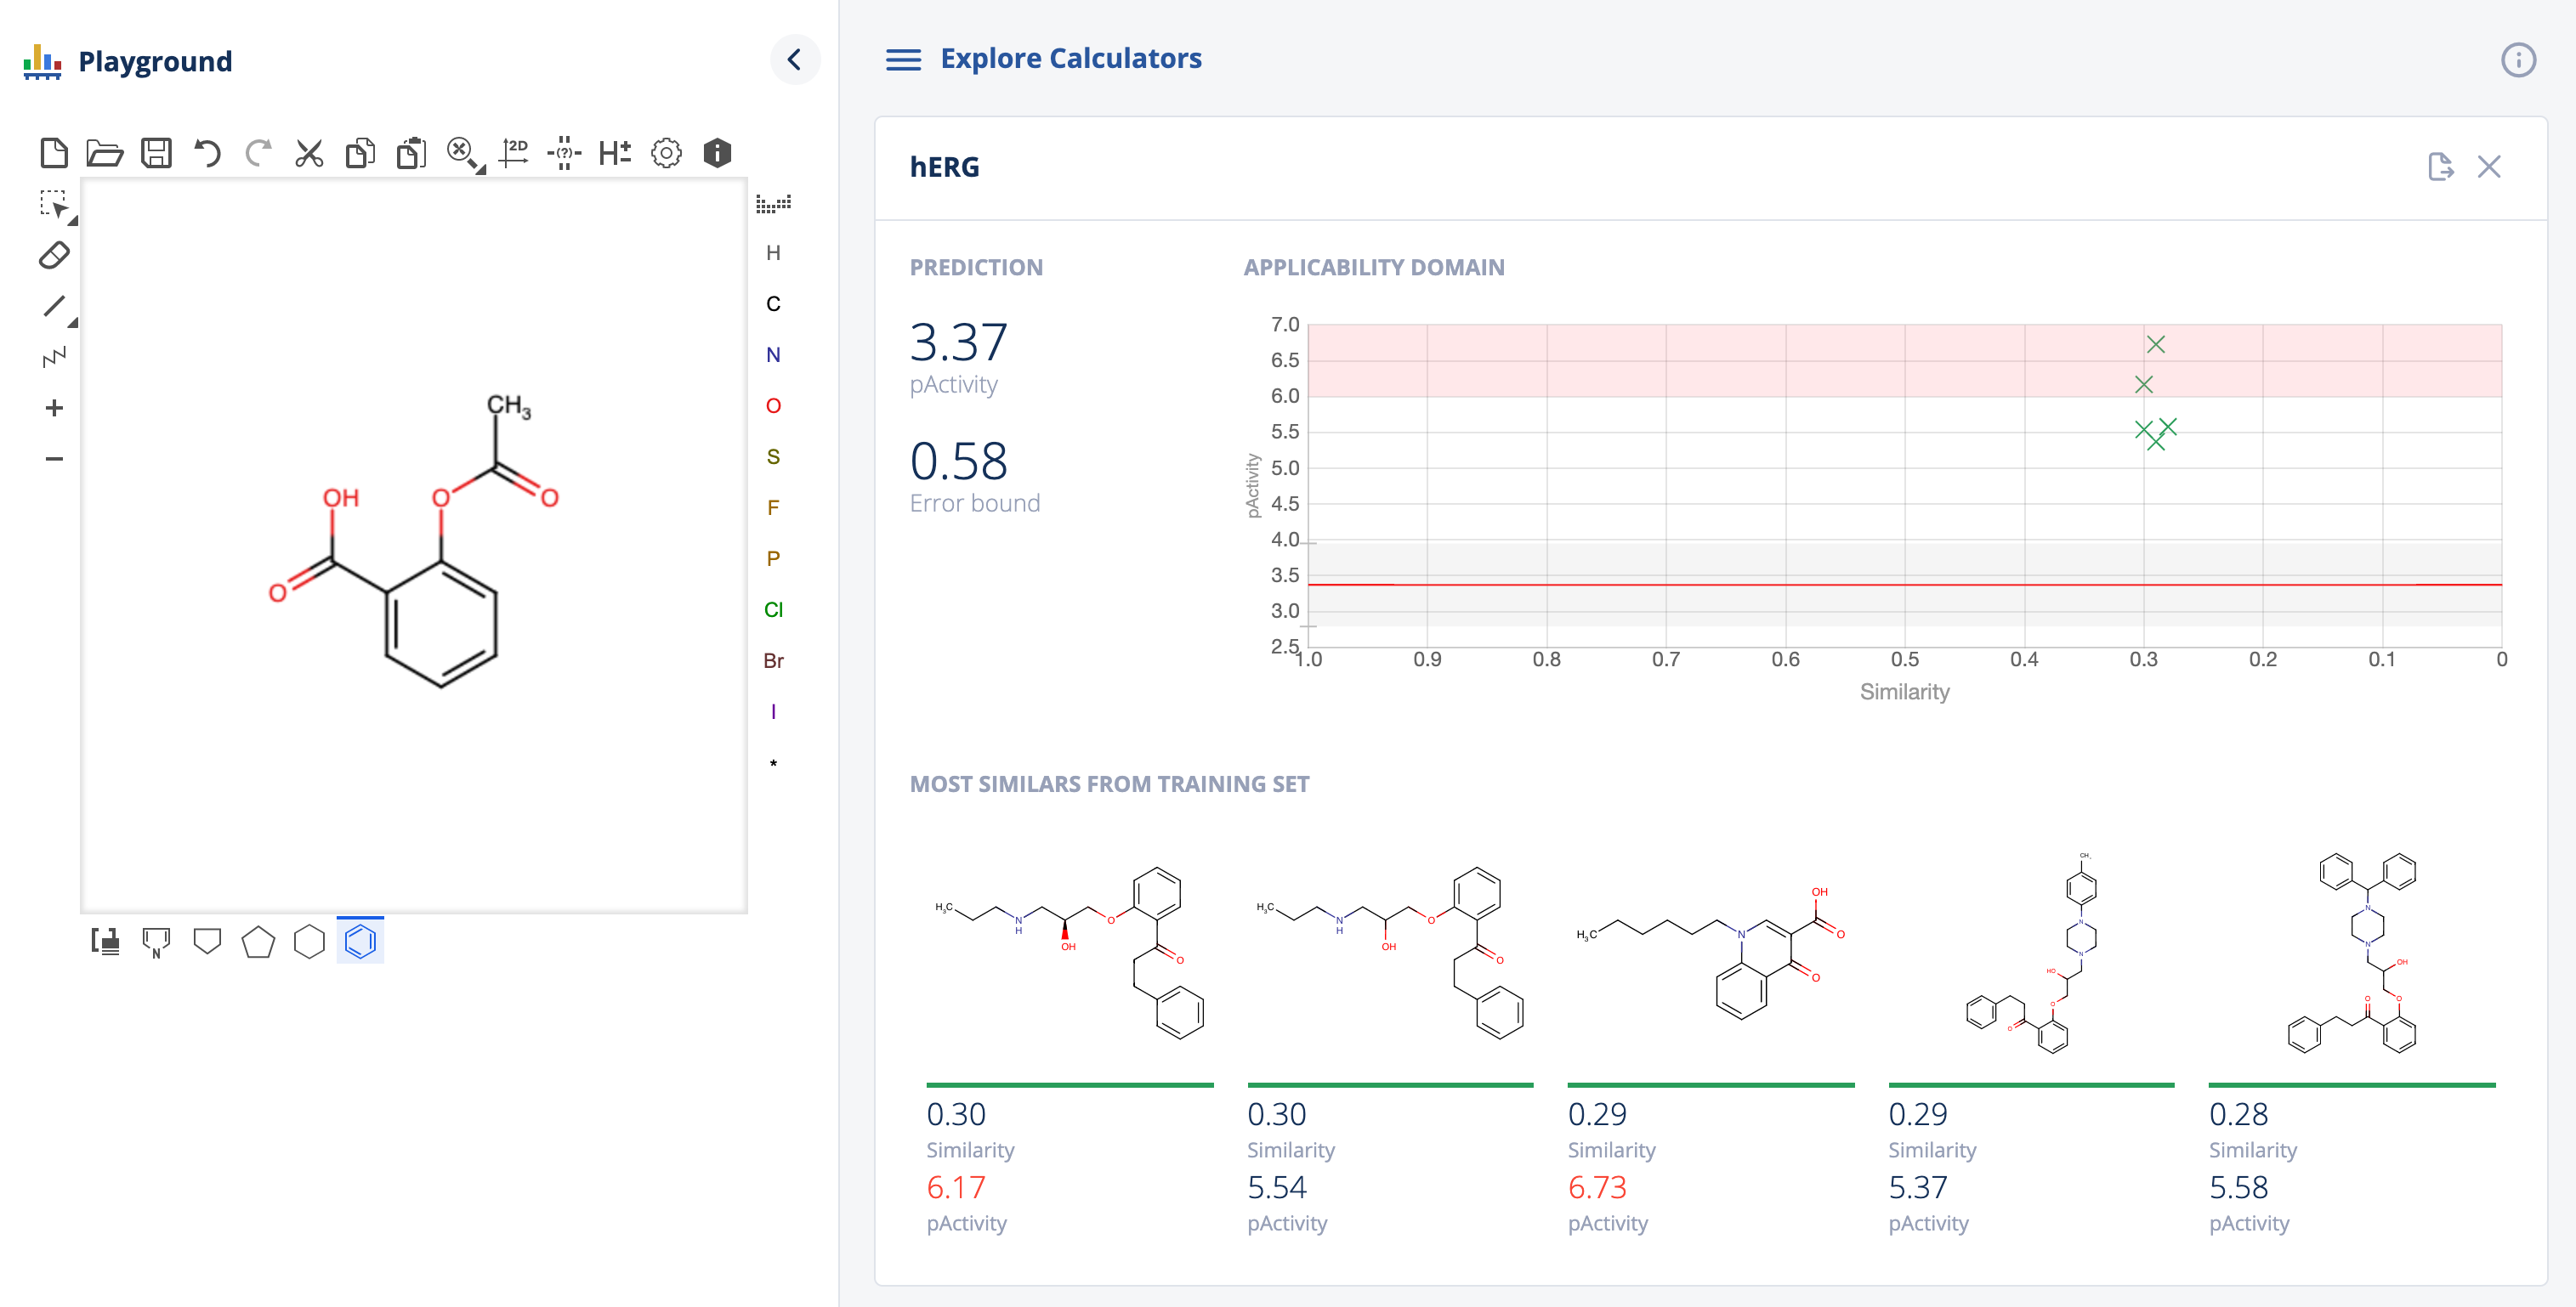Select the Eraser tool
The height and width of the screenshot is (1307, 2576).
(x=54, y=256)
